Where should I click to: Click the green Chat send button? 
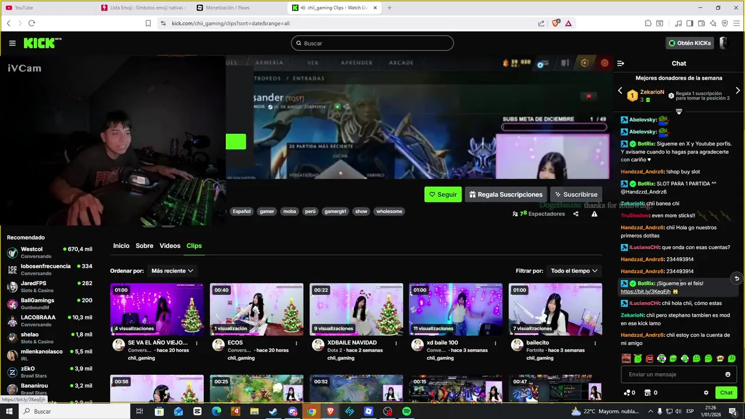pos(726,393)
